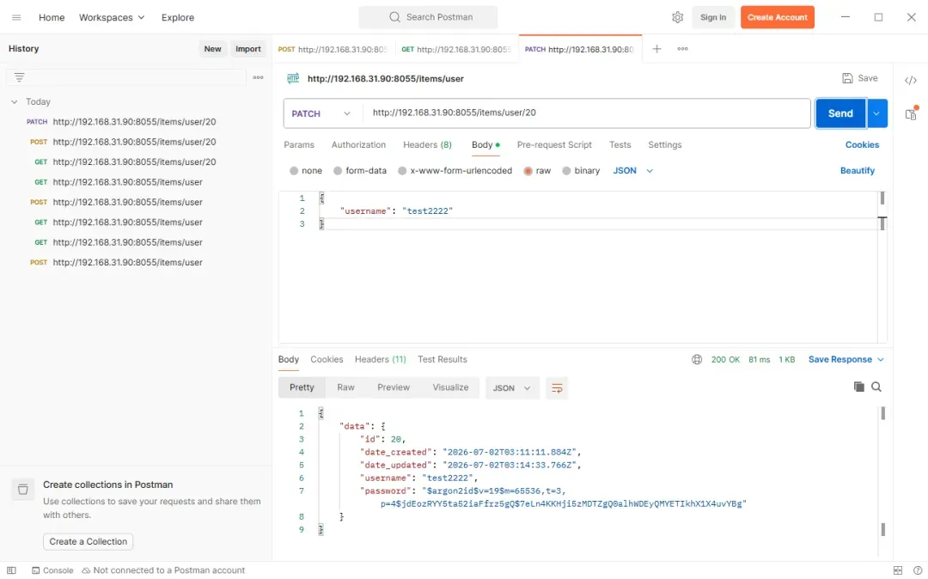Image resolution: width=928 pixels, height=579 pixels.
Task: Click network globe icon near status
Action: (697, 360)
